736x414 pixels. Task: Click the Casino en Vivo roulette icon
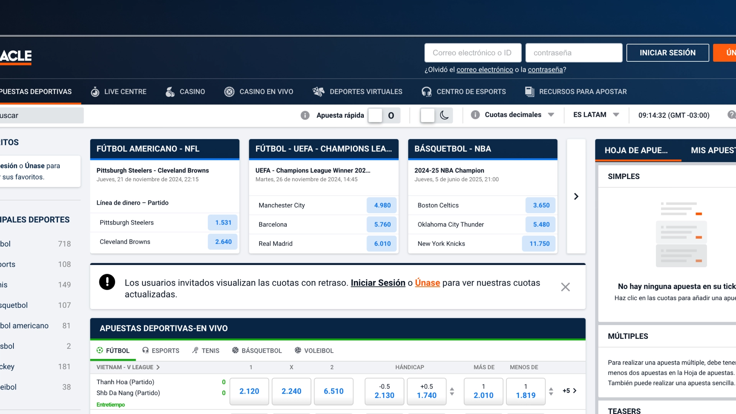point(229,92)
